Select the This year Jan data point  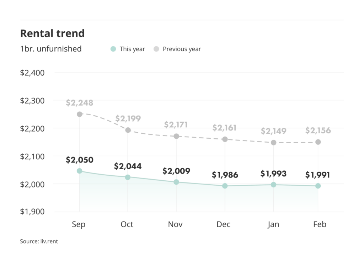pos(273,185)
